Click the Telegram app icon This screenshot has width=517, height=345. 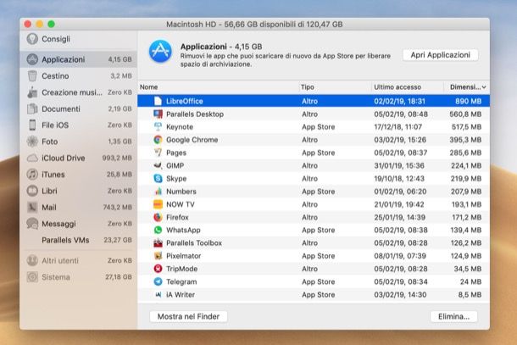[158, 281]
